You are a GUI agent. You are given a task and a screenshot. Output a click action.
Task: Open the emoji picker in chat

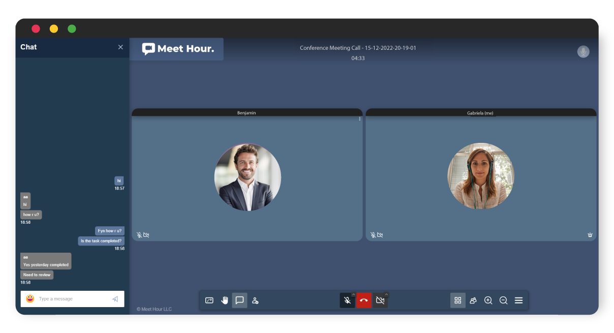30,299
